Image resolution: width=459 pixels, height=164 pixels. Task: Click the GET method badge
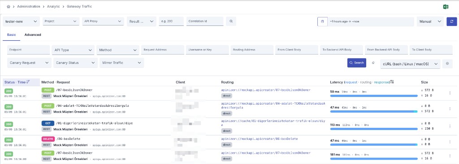click(x=48, y=123)
